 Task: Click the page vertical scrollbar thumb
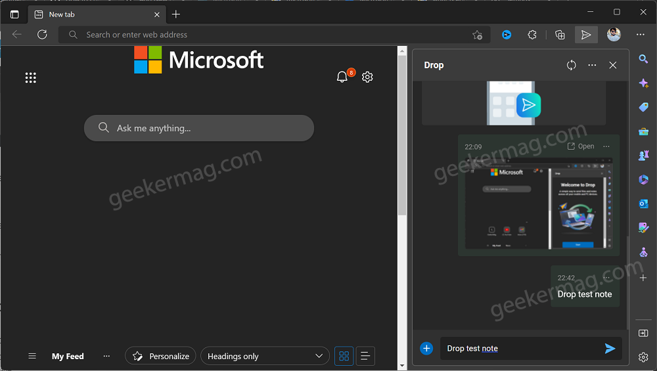(x=402, y=135)
